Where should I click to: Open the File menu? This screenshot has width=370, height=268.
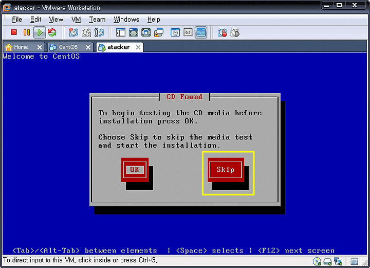tap(17, 20)
